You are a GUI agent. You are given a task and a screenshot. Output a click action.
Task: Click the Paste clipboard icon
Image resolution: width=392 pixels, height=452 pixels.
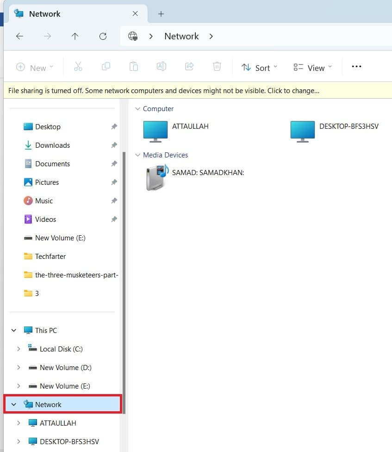pyautogui.click(x=133, y=67)
